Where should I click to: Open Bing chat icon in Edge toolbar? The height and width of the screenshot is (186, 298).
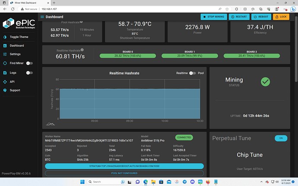coord(293,9)
